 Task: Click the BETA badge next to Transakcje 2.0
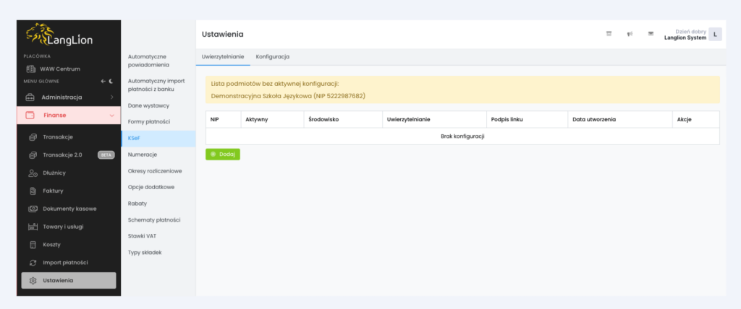106,154
